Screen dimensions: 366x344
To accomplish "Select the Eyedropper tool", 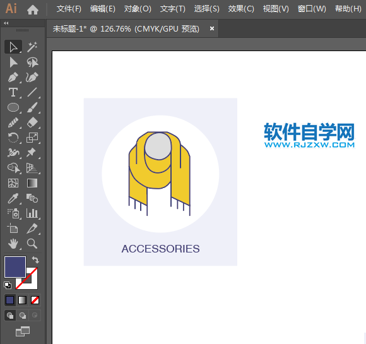I will click(x=13, y=198).
